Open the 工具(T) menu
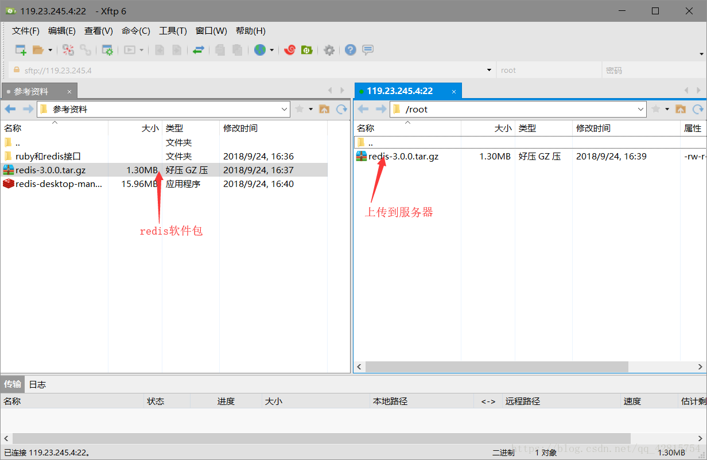 point(173,31)
